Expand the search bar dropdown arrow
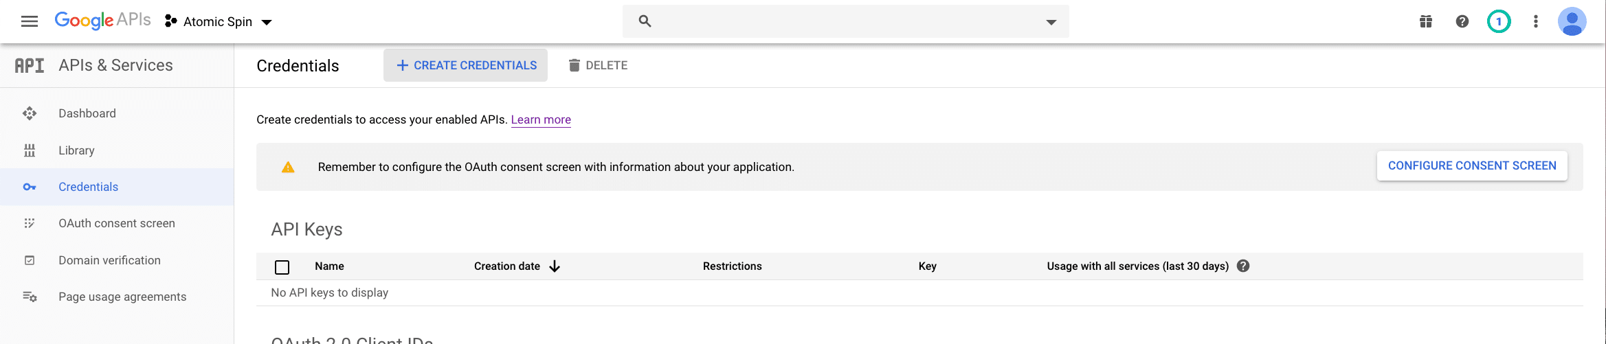The image size is (1606, 344). (1051, 22)
